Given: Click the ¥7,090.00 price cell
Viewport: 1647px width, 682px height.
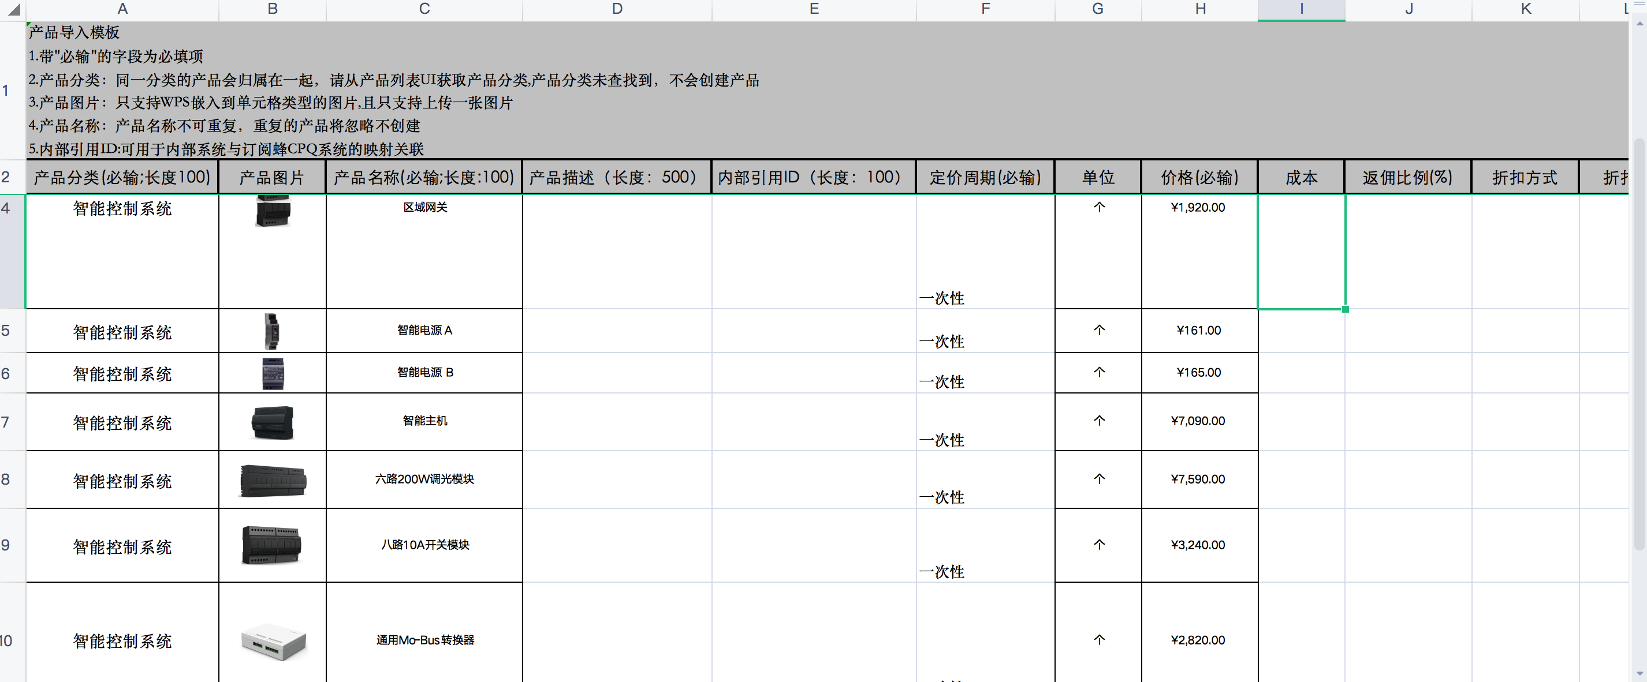Looking at the screenshot, I should (x=1198, y=421).
